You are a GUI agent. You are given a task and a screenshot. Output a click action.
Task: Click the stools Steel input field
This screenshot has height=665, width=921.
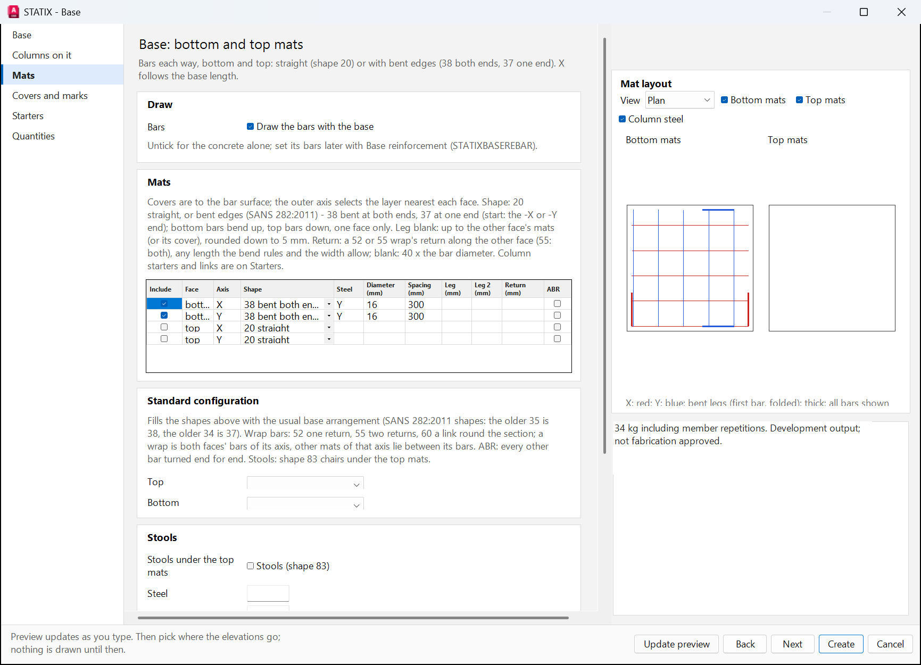[268, 593]
